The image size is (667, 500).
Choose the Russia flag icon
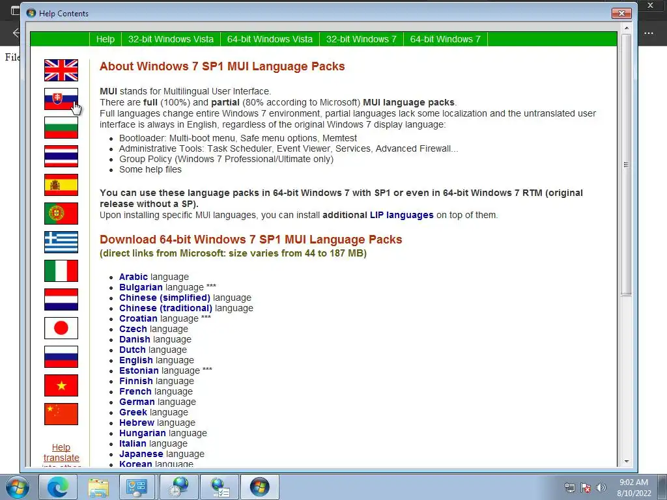coord(61,357)
